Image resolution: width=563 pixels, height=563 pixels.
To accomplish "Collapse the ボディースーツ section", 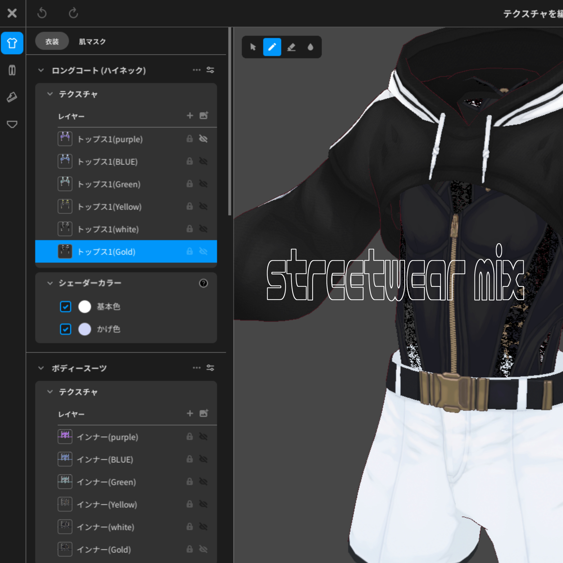I will click(41, 368).
